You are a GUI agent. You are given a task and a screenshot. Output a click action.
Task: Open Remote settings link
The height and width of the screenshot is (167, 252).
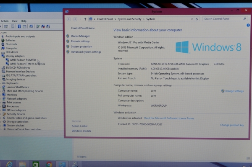tap(80, 41)
